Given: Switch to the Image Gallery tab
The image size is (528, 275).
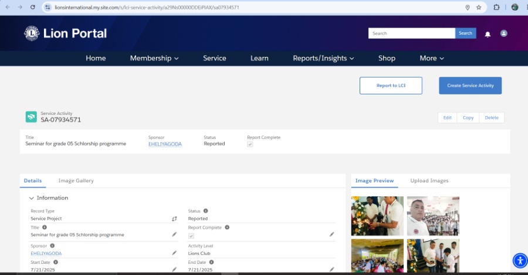Looking at the screenshot, I should click(76, 181).
